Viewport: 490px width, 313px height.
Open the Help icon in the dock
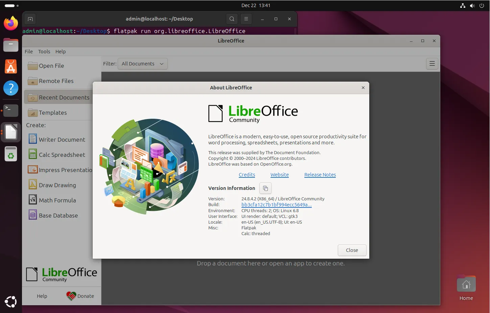coord(11,88)
